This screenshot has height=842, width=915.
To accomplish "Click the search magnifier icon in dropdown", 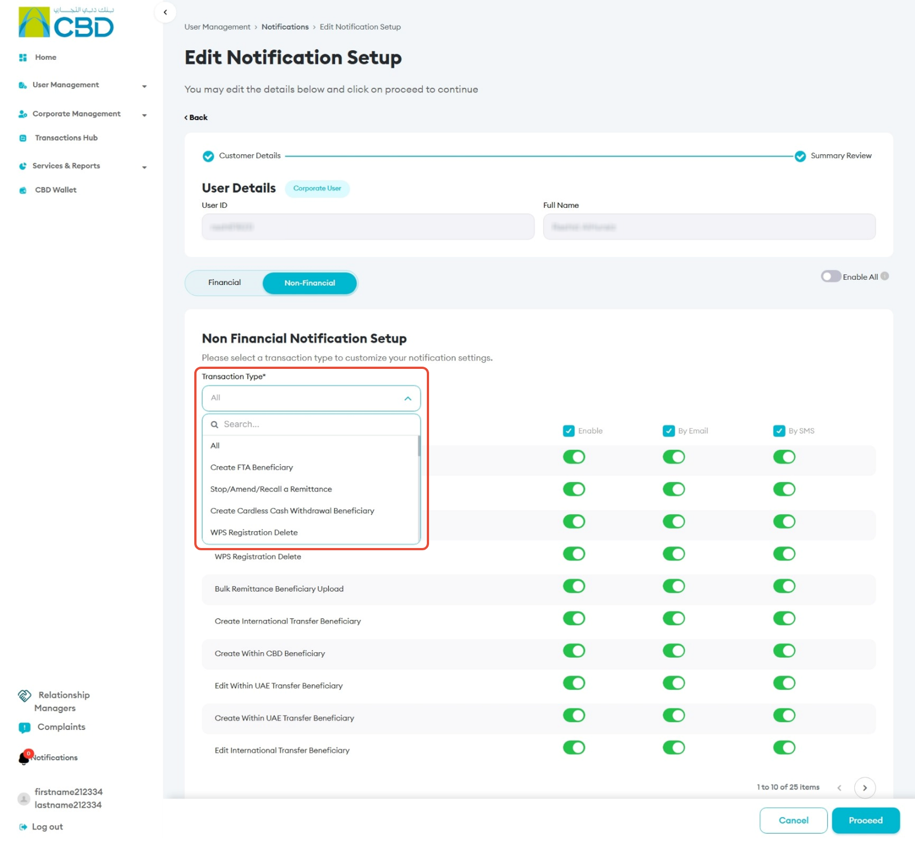I will (215, 425).
